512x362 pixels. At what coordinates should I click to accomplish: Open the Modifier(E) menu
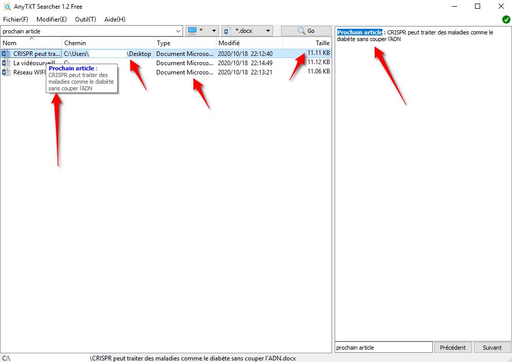click(51, 19)
